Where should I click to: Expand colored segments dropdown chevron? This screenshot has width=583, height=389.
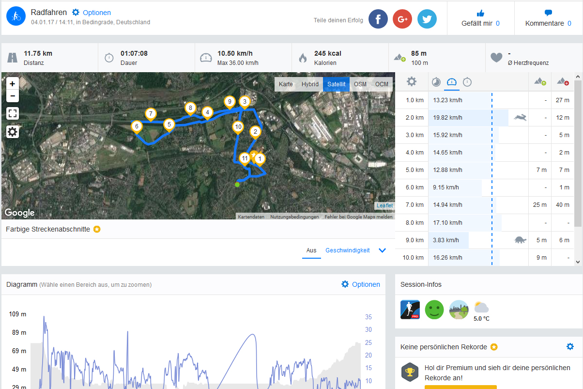(382, 250)
